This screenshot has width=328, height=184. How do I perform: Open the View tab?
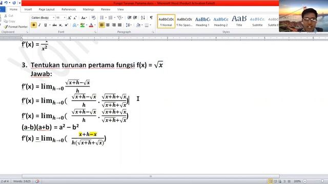(x=120, y=9)
